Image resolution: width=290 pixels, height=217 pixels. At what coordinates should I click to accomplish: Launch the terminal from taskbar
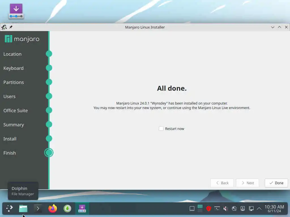(x=38, y=209)
